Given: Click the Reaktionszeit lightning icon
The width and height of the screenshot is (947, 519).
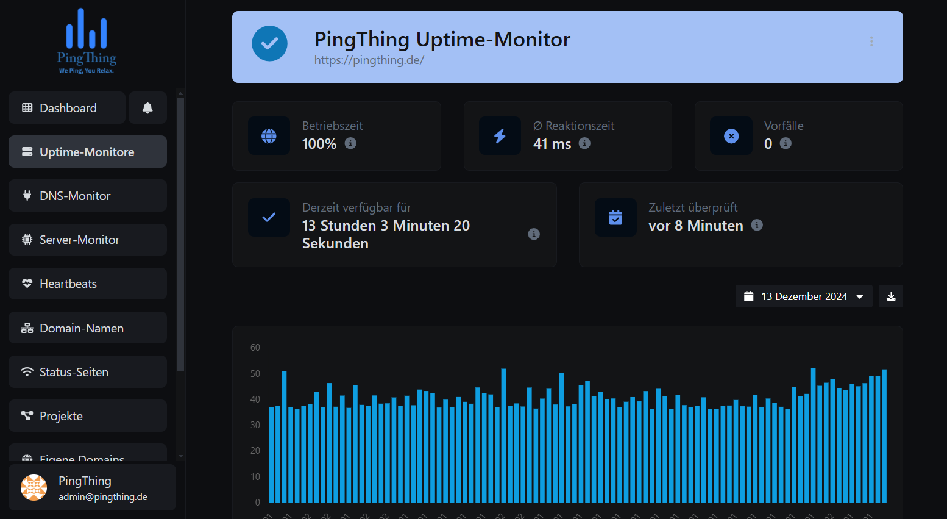Looking at the screenshot, I should 500,136.
